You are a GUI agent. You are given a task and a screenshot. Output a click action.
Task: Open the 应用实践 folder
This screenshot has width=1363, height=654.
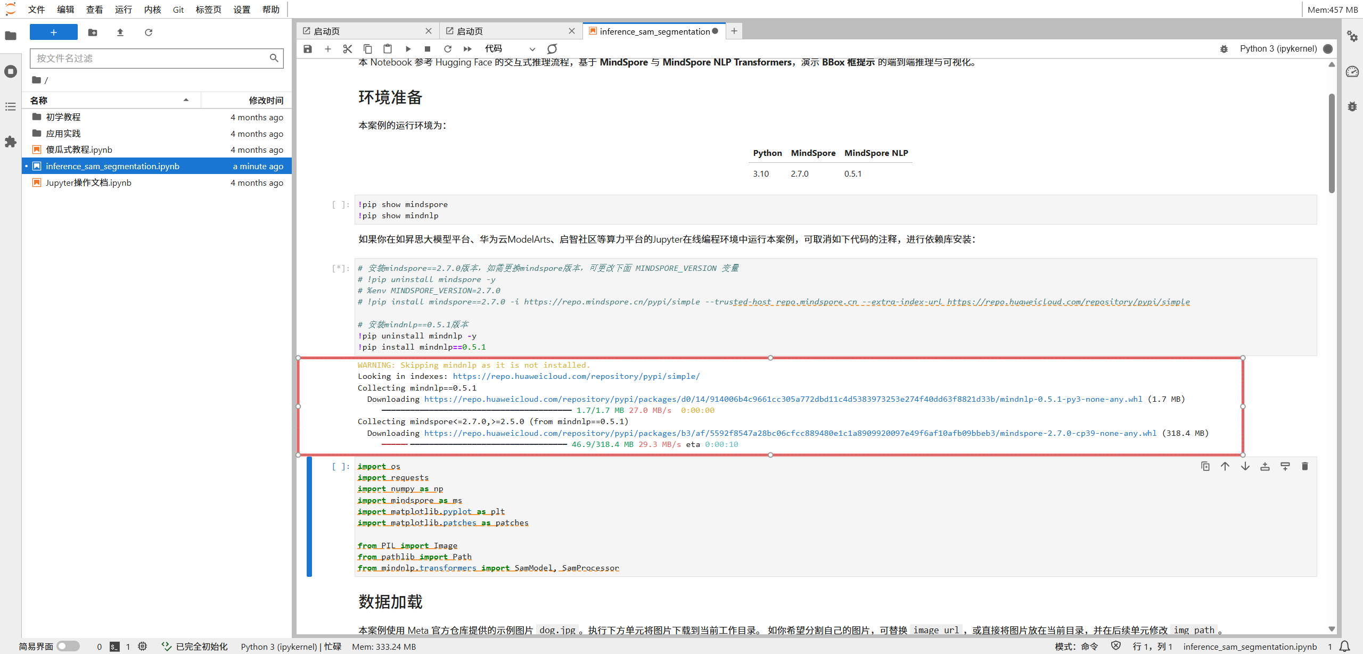(157, 134)
